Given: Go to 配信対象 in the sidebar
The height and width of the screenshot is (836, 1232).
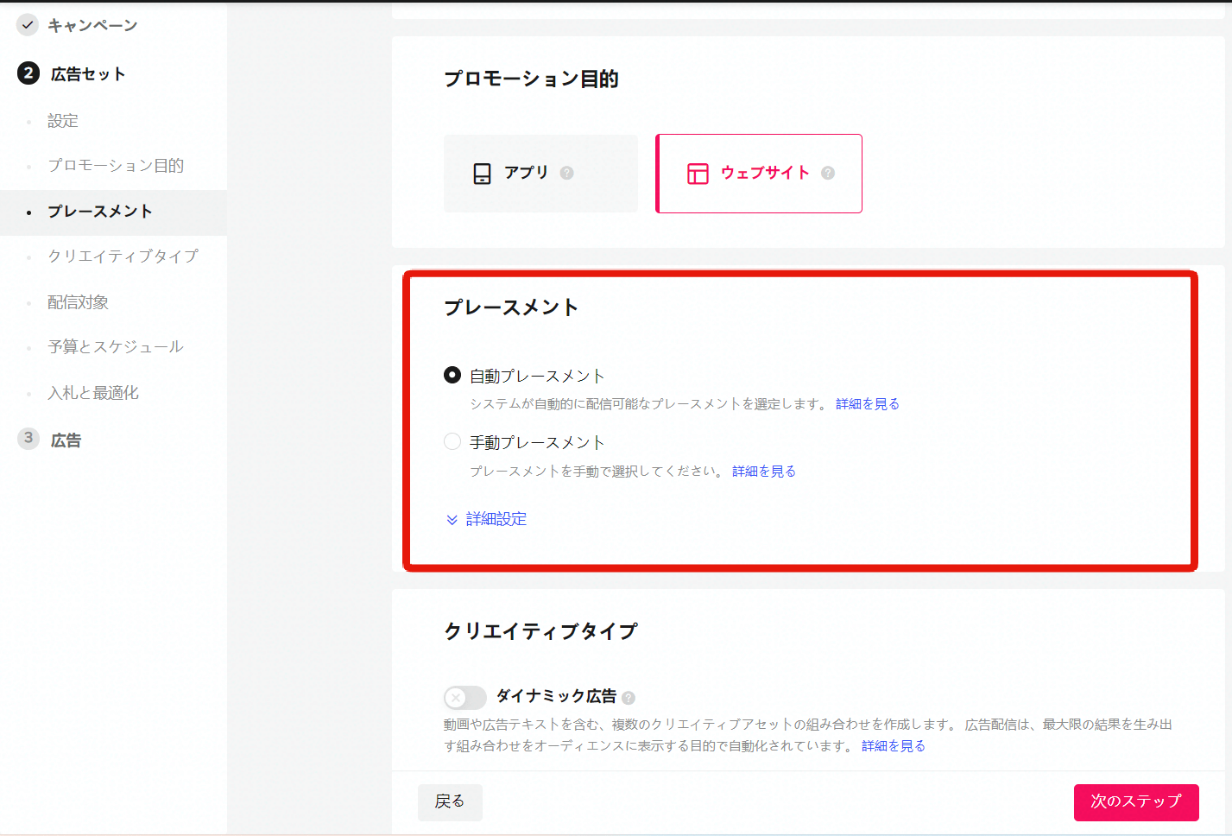Looking at the screenshot, I should point(79,302).
